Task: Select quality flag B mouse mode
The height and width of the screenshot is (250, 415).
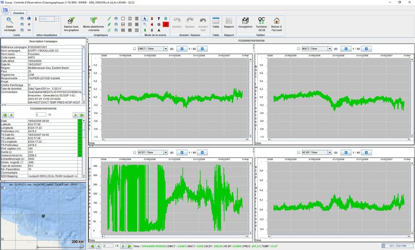Action: 166,19
